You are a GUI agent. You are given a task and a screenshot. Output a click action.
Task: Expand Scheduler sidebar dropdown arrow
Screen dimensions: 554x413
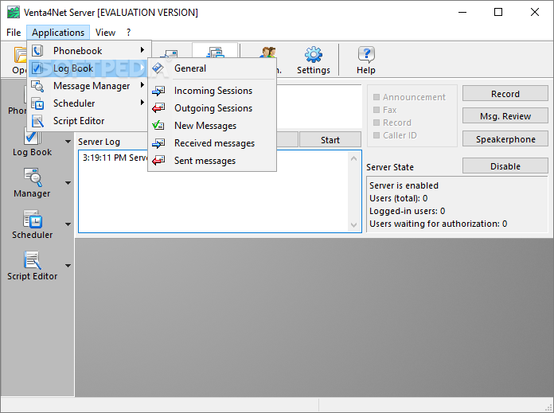(x=68, y=224)
